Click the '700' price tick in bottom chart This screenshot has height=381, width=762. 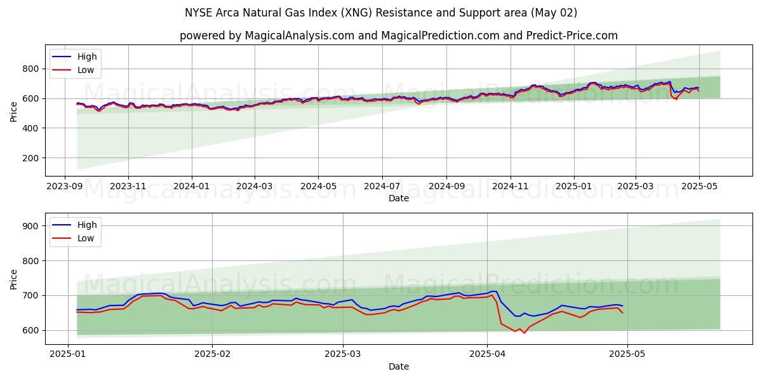[x=32, y=296]
